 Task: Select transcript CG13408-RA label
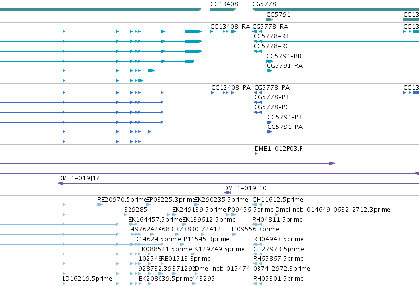(230, 27)
